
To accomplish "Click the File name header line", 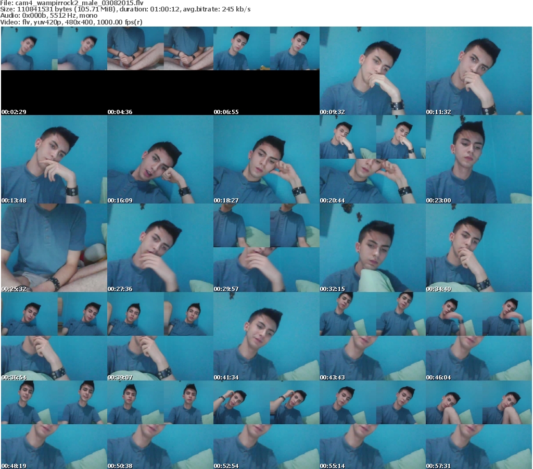I will [72, 3].
